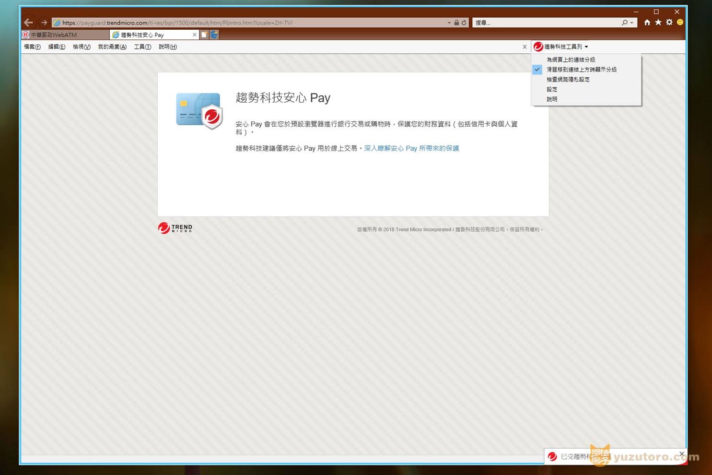Select 設定 in the toolbar dropdown
The height and width of the screenshot is (475, 712).
(586, 89)
